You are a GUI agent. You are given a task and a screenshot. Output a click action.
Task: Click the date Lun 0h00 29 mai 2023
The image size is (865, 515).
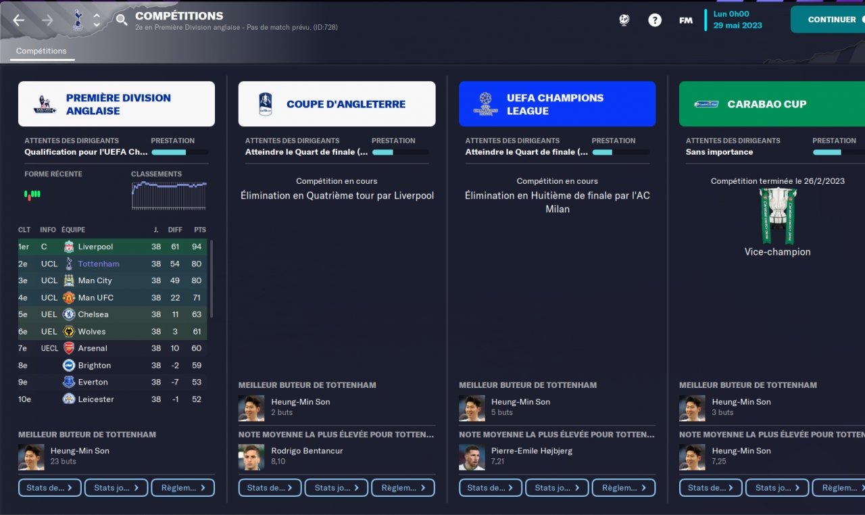click(x=738, y=20)
